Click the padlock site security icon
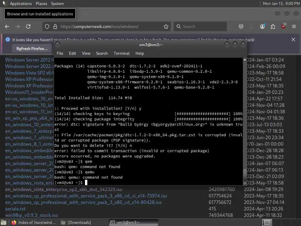 pyautogui.click(x=55, y=26)
